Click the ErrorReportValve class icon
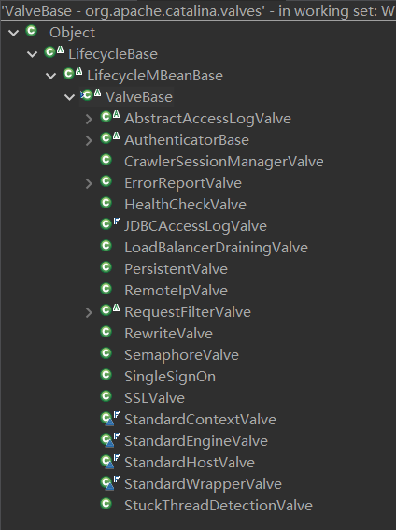This screenshot has height=530, width=396. (106, 181)
